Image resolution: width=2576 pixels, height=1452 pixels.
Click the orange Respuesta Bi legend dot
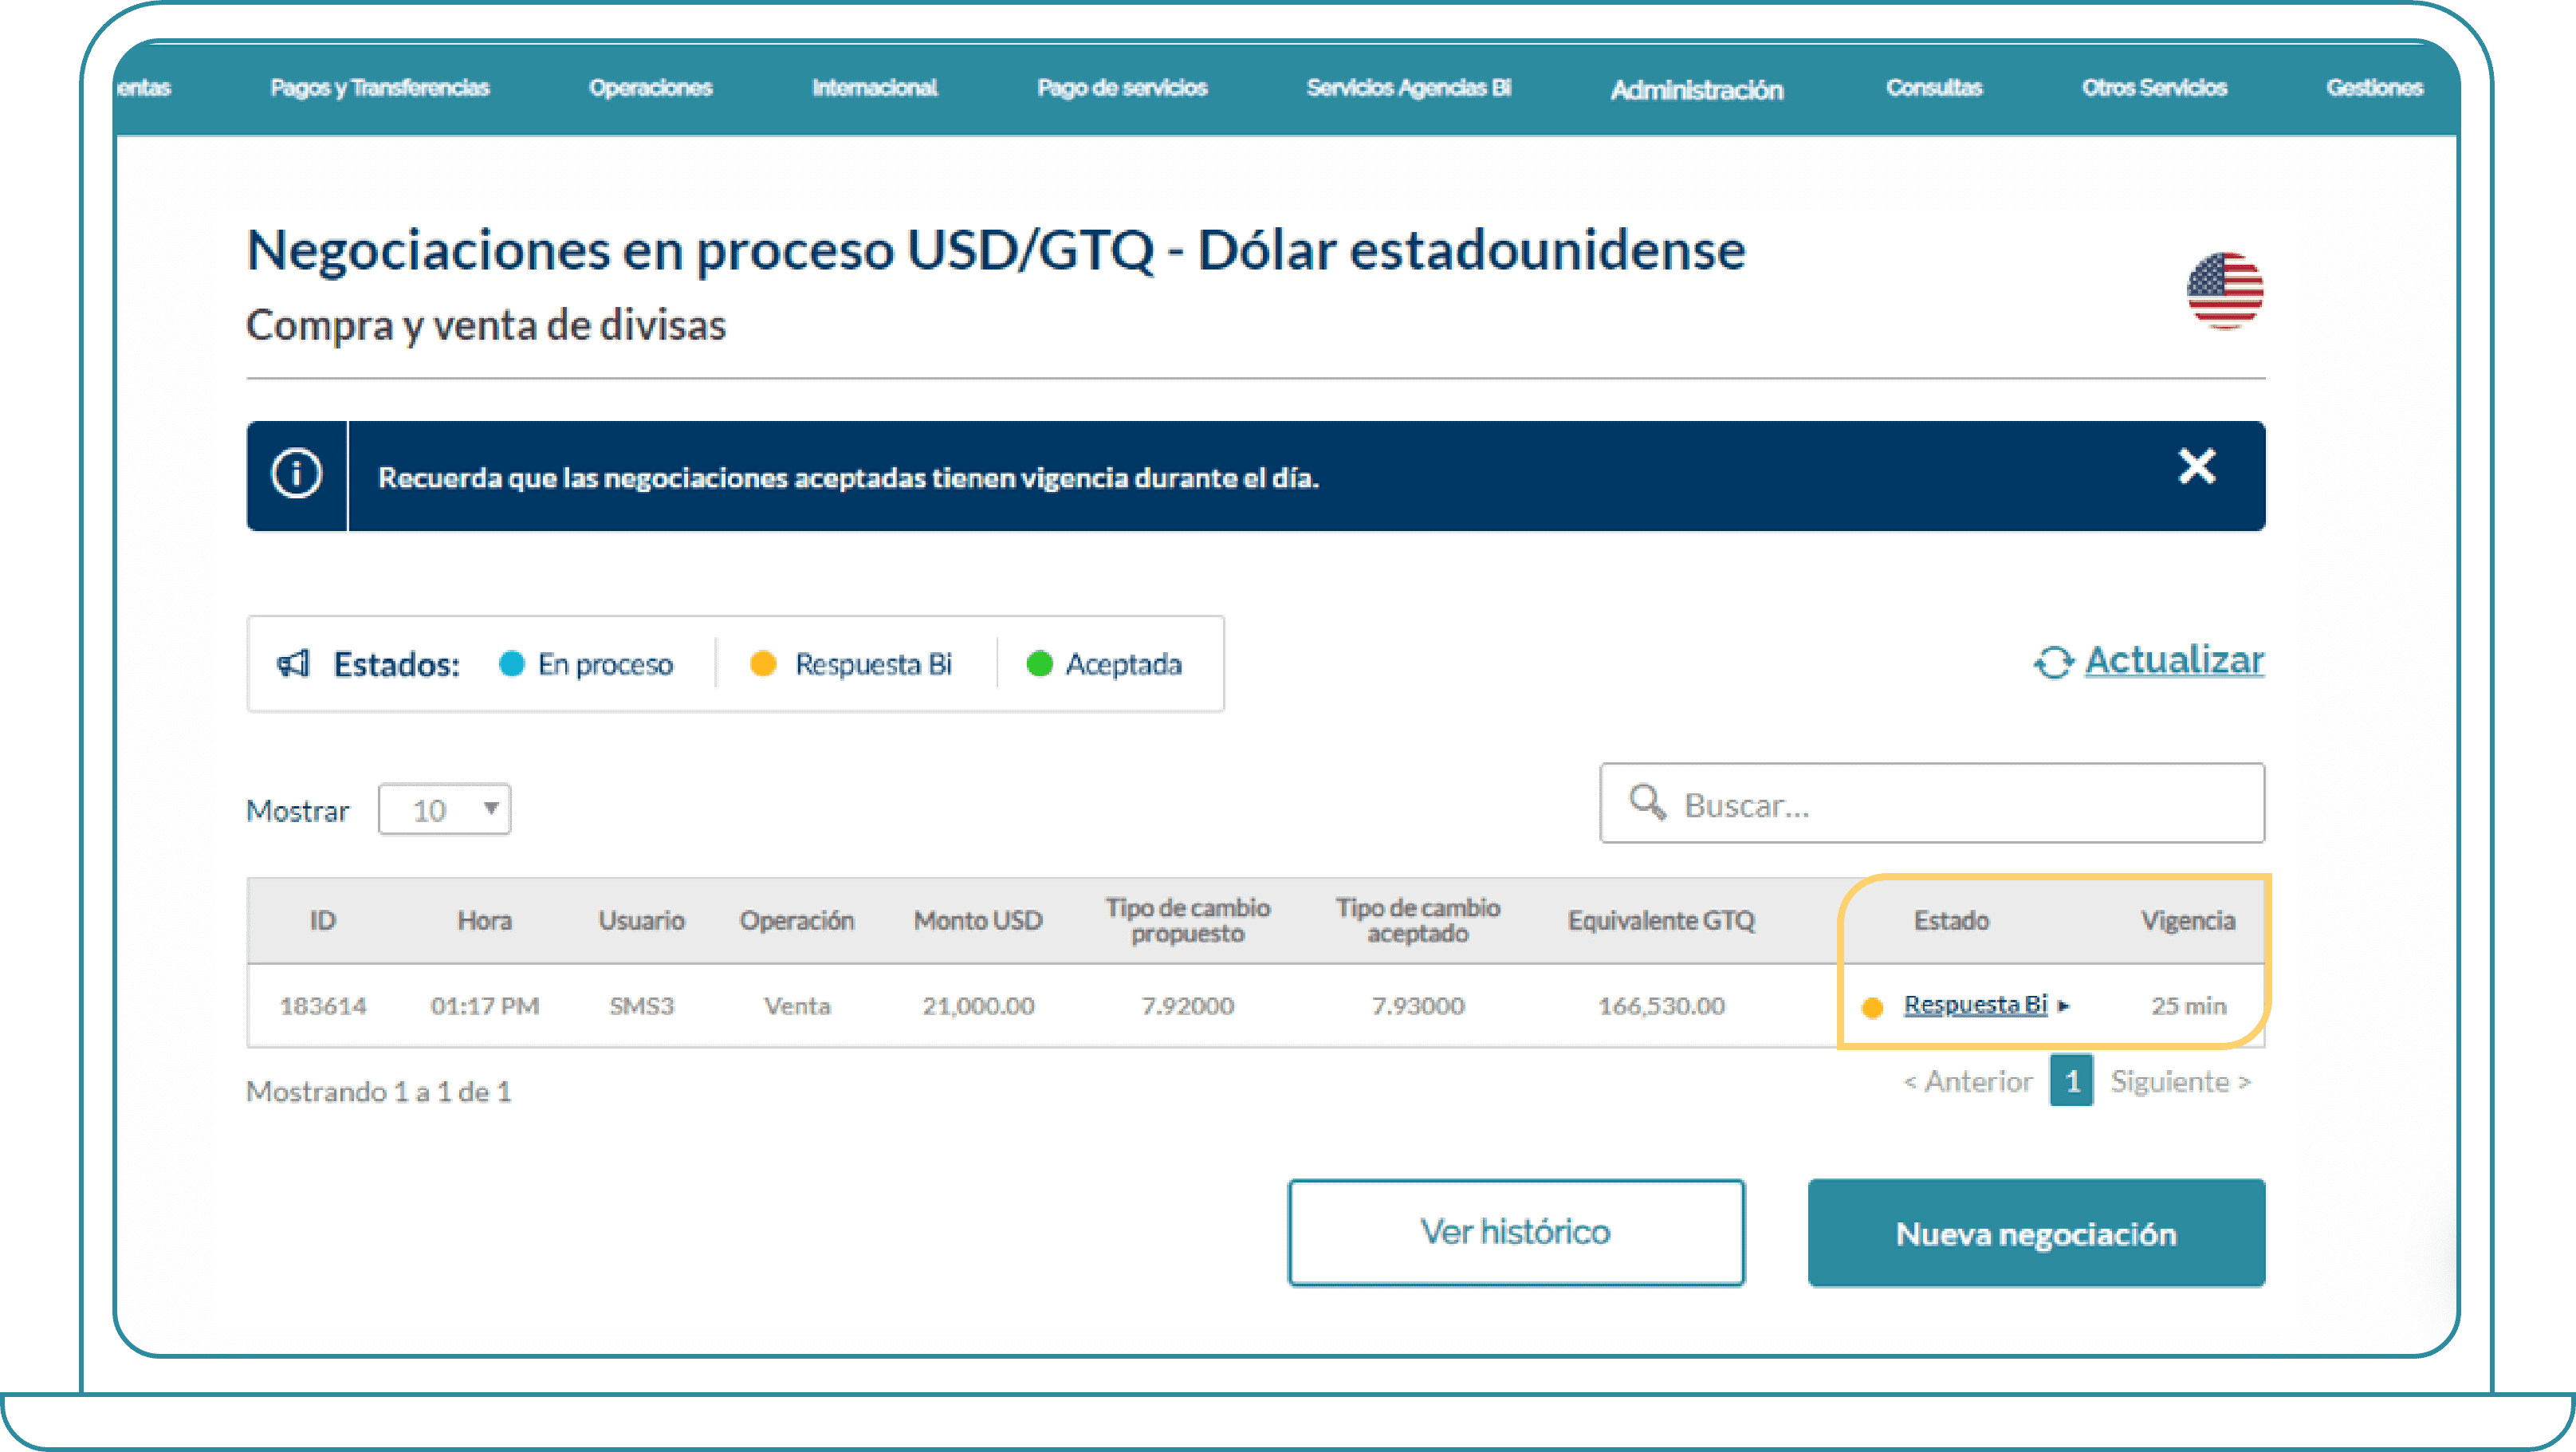(x=763, y=663)
